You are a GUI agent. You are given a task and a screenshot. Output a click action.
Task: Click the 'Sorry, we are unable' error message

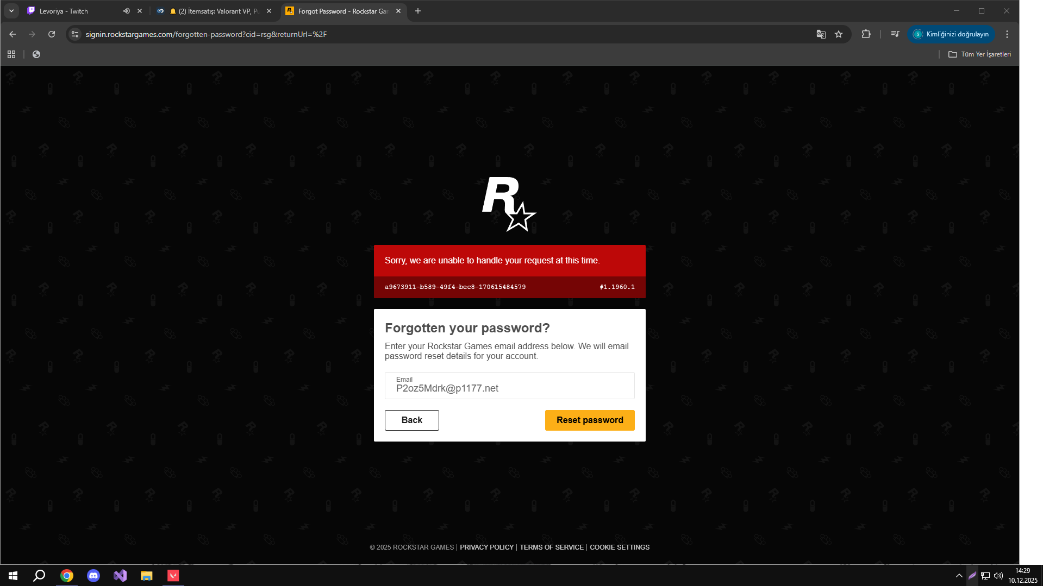tap(492, 261)
